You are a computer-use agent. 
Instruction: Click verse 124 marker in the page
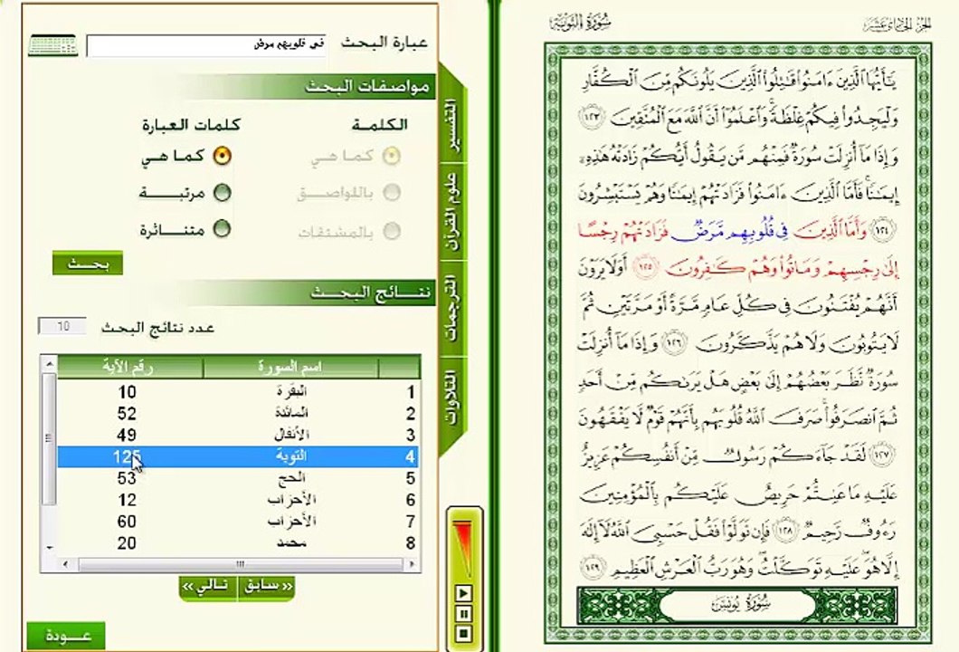(882, 230)
